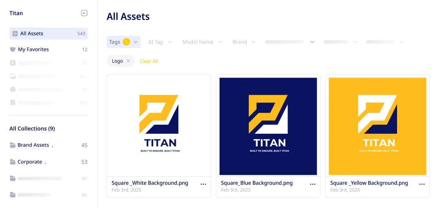Click the Corporate folder icon

point(13,162)
